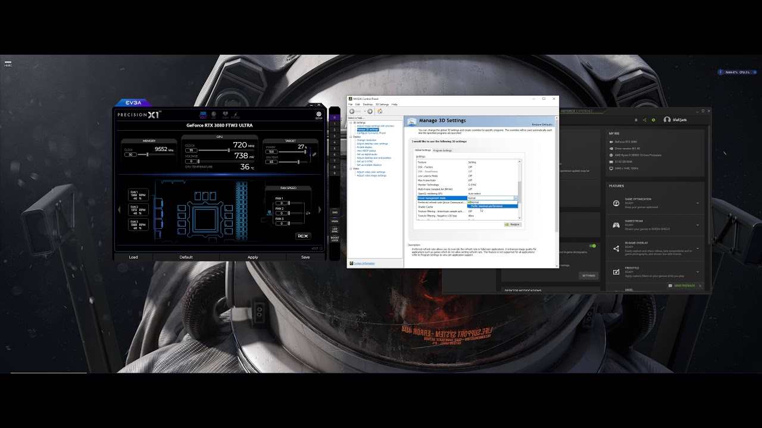Open the File menu in NVIDIA Control Panel
Screen dimensions: 762x428
tap(350, 105)
